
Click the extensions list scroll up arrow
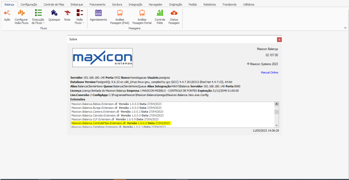tap(277, 104)
